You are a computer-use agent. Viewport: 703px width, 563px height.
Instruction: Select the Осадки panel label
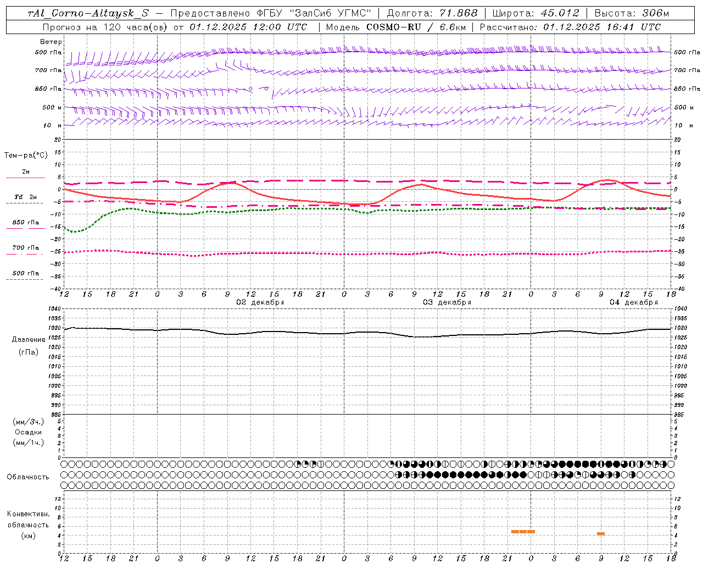tap(29, 432)
